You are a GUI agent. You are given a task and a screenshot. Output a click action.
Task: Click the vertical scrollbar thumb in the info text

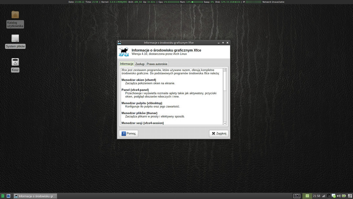click(225, 81)
